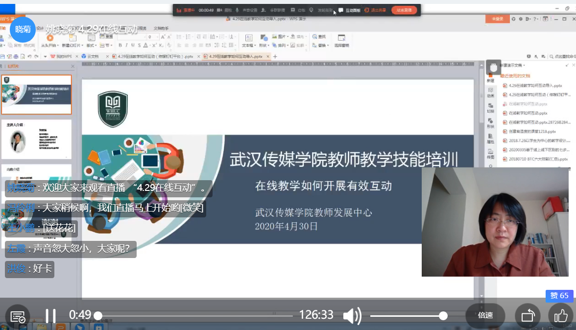Pause the live replay video
The image size is (576, 330).
[x=50, y=316]
